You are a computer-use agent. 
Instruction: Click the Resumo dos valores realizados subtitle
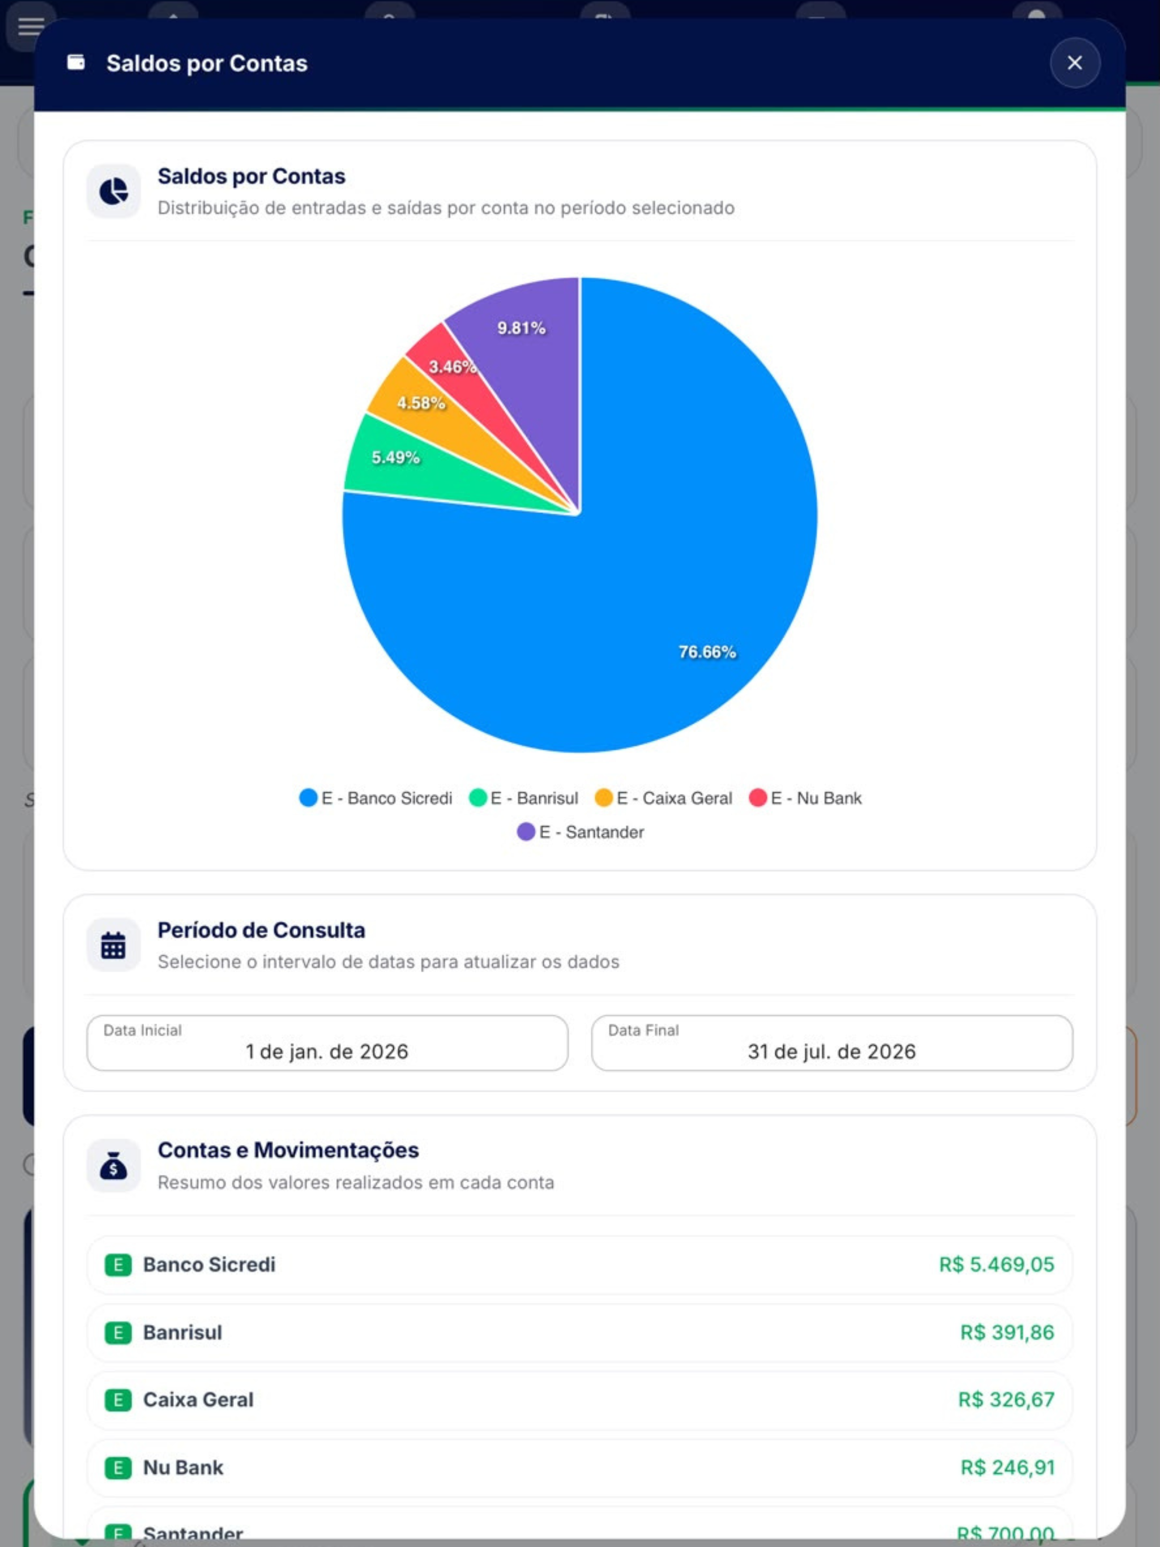355,1183
